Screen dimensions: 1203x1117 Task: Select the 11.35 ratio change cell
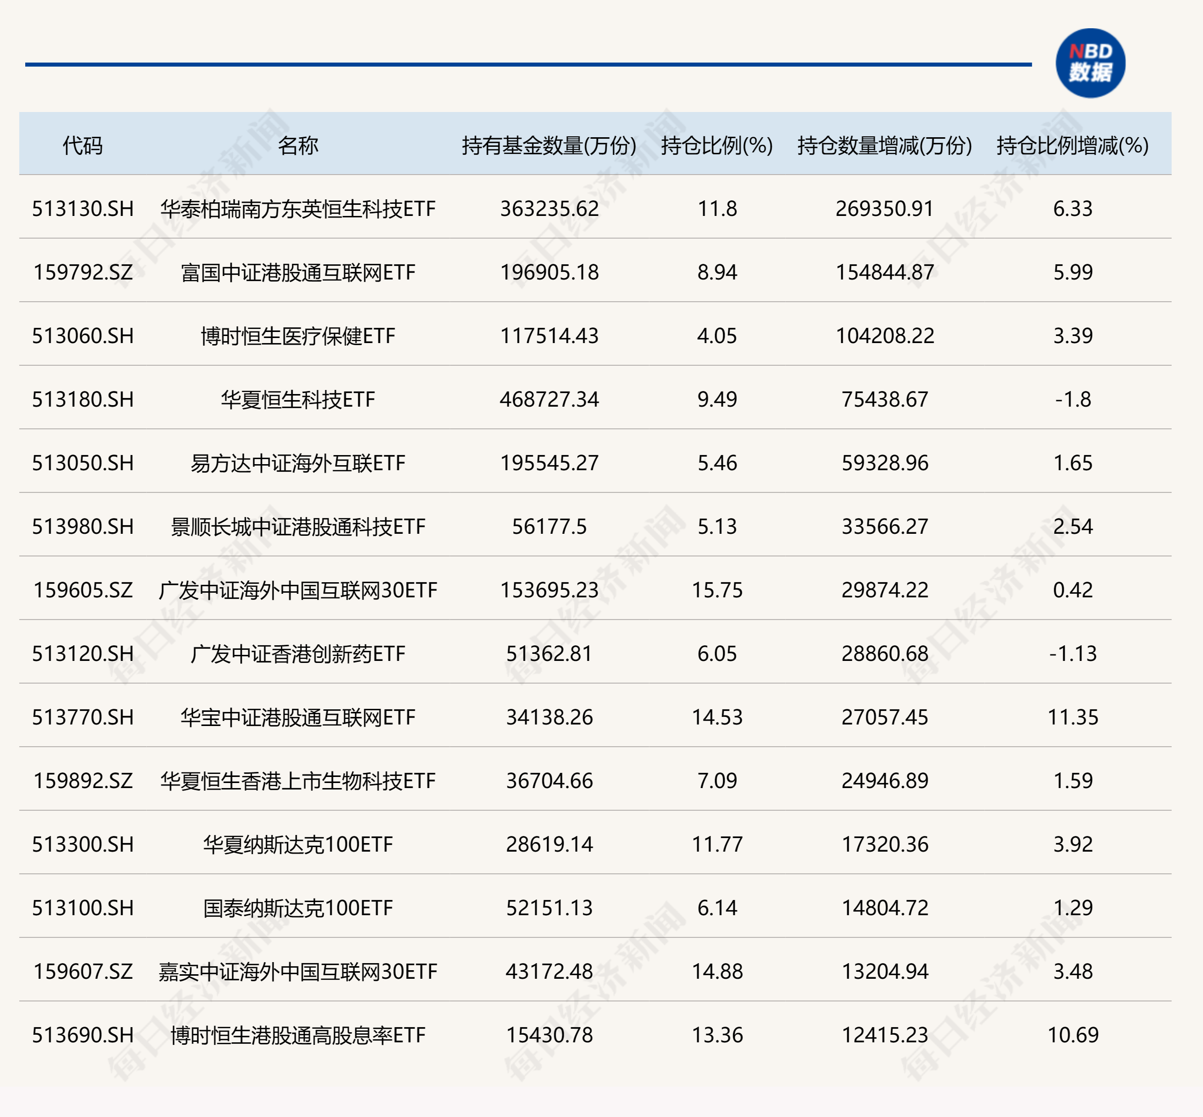click(1072, 717)
